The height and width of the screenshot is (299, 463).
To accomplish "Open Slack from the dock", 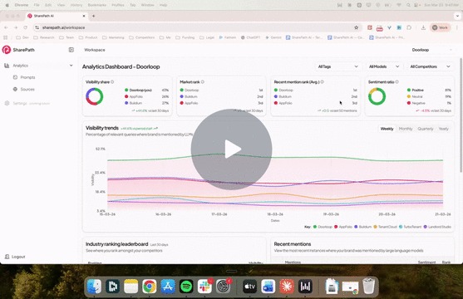I will (x=204, y=287).
